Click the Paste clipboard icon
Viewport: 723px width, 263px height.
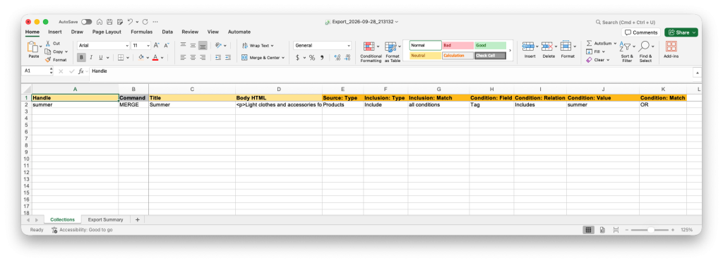[x=32, y=47]
